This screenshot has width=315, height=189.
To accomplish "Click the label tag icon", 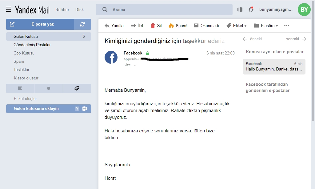I will click(x=229, y=26).
